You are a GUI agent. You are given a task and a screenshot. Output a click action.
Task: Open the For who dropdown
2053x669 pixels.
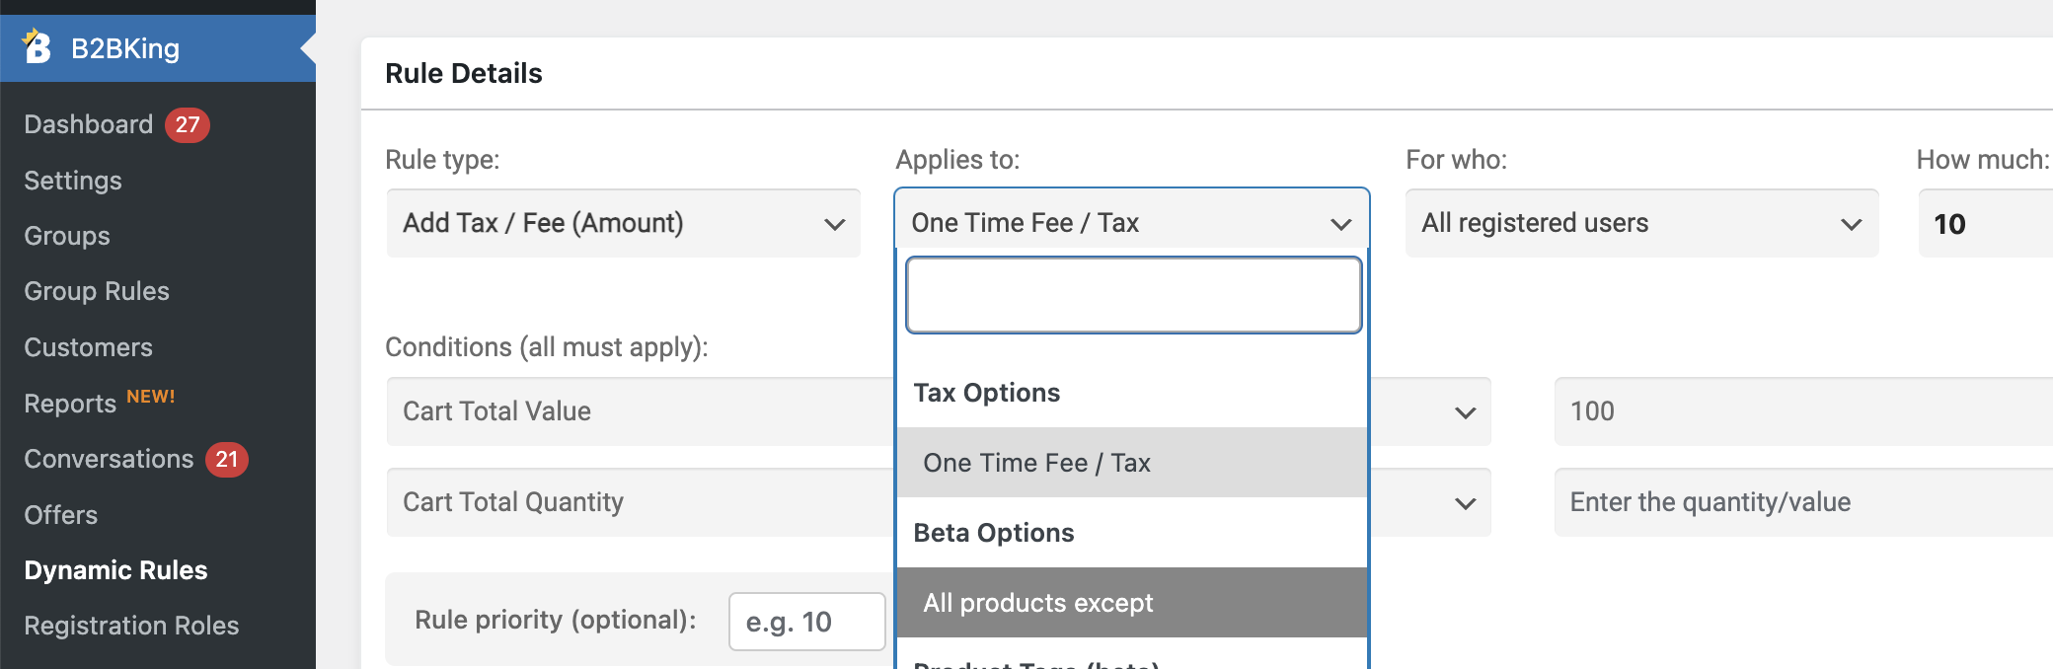coord(1642,223)
